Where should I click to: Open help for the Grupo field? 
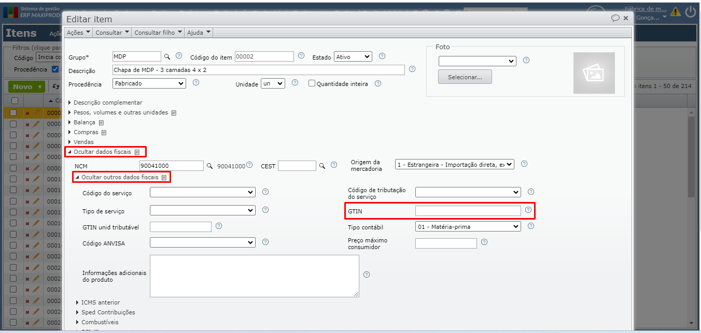click(179, 56)
